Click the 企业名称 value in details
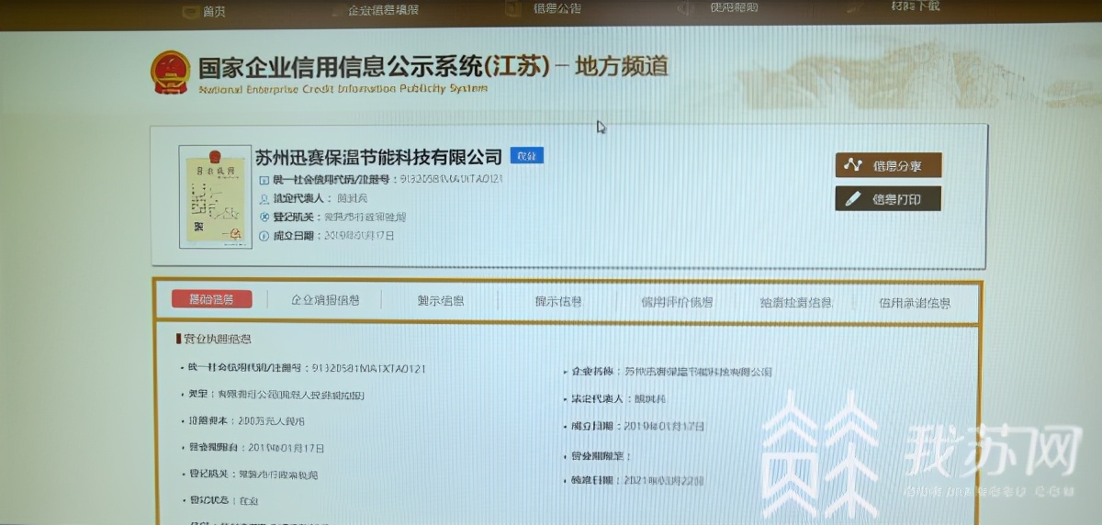 698,372
